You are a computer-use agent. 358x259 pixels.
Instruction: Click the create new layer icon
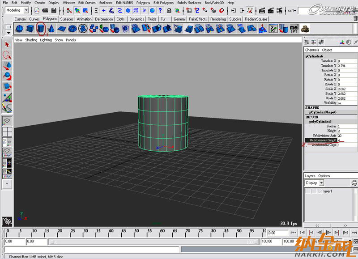click(x=354, y=183)
